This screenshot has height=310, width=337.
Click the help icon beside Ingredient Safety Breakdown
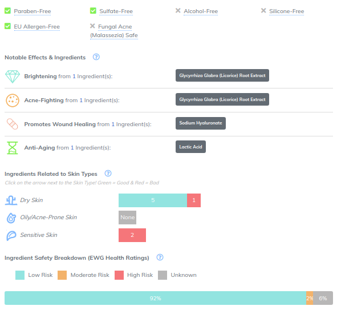[x=160, y=257]
